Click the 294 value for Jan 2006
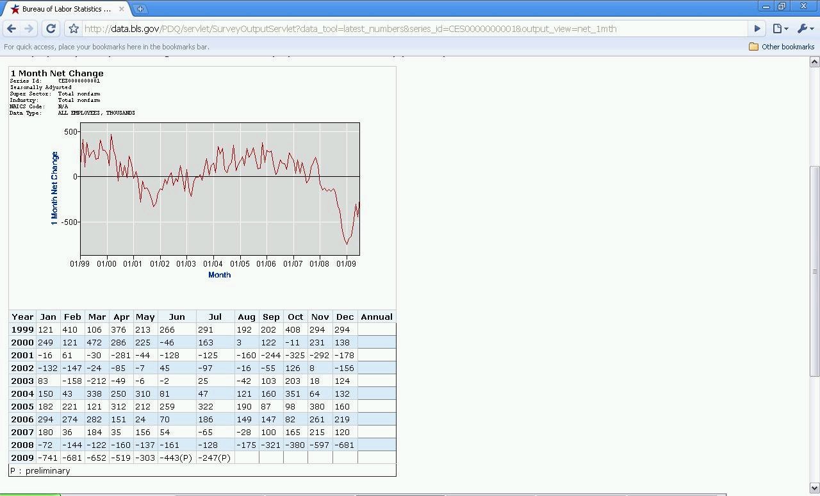The image size is (820, 496). (46, 419)
